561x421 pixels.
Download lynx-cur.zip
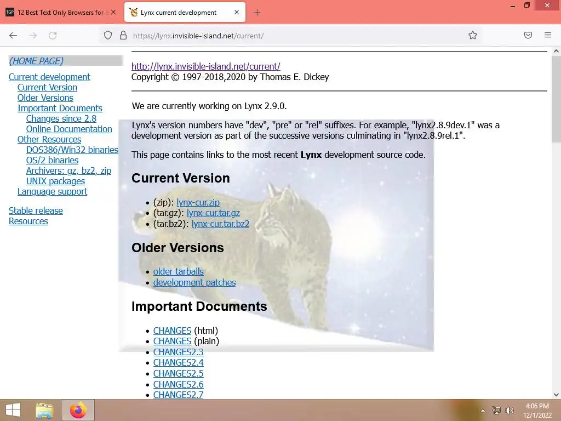click(x=198, y=202)
